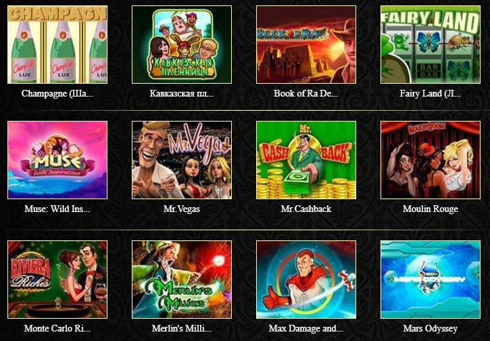Image resolution: width=490 pixels, height=341 pixels.
Task: Launch the Max Damage game image
Action: pyautogui.click(x=306, y=280)
